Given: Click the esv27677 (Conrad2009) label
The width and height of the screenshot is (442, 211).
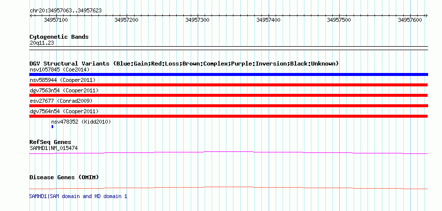Looking at the screenshot, I should coord(61,101).
